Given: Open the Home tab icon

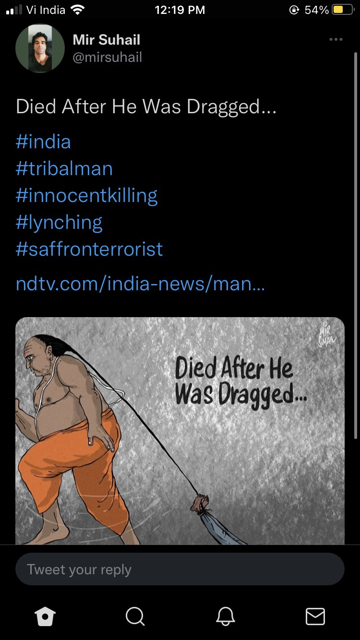Looking at the screenshot, I should pos(45,616).
